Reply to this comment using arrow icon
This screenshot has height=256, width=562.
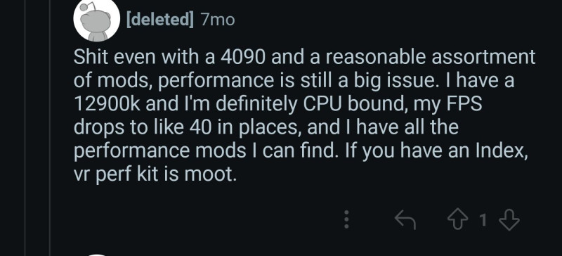405,219
